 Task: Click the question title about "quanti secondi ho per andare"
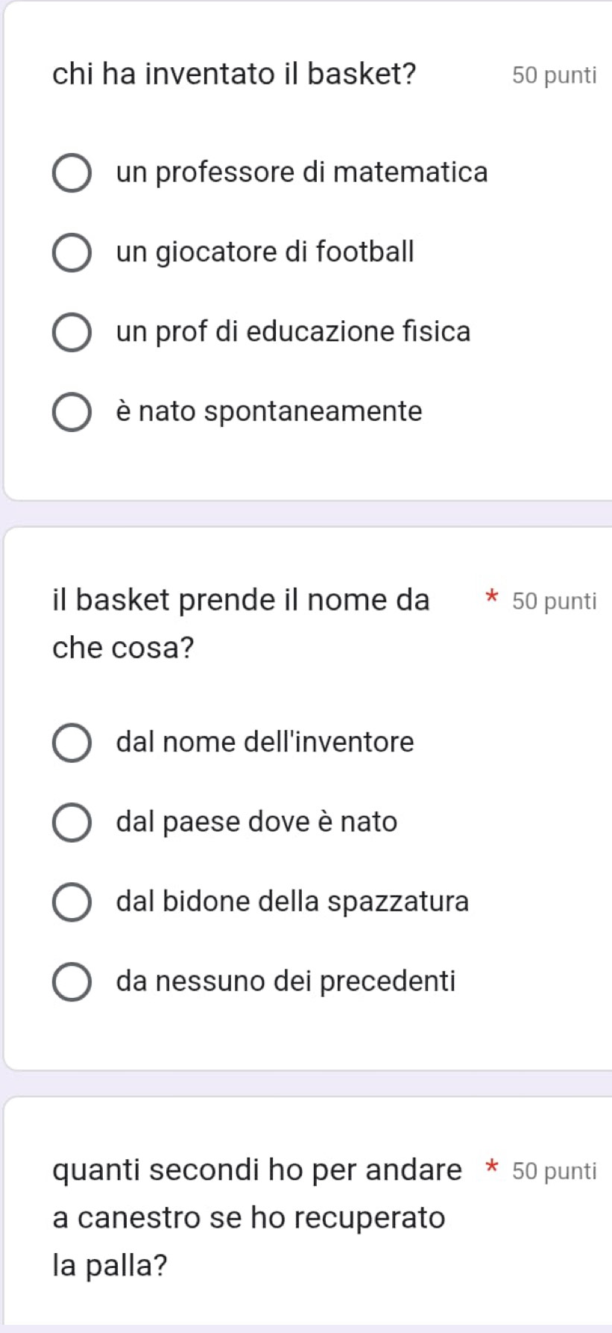257,1170
